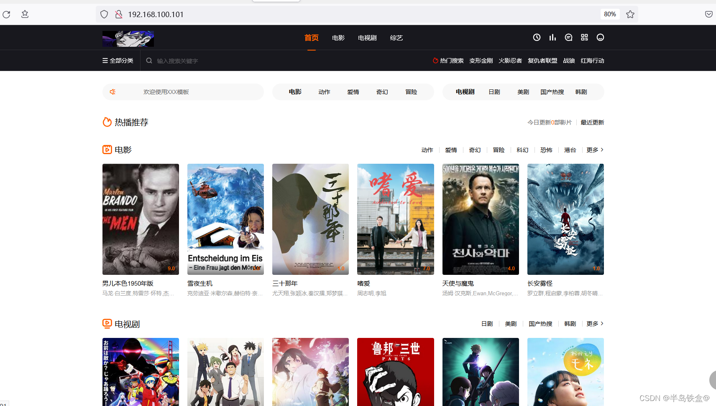The image size is (716, 406).
Task: Open the shield tracking protection icon
Action: pos(104,15)
